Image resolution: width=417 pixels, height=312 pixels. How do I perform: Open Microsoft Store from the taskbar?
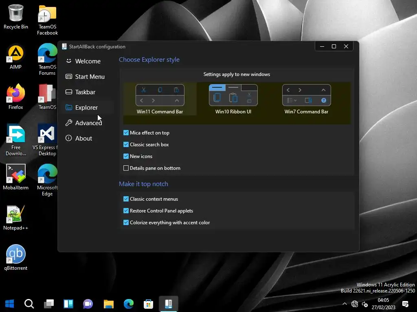(148, 303)
